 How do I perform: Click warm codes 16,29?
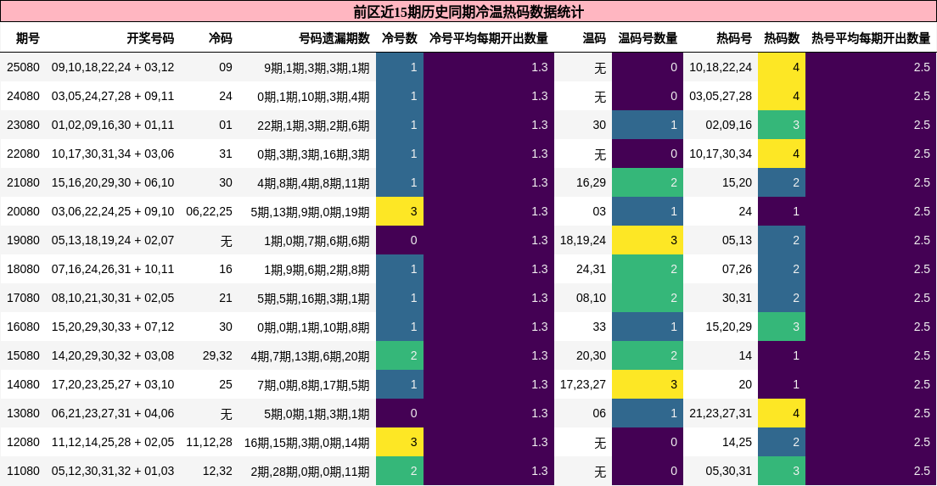click(591, 182)
